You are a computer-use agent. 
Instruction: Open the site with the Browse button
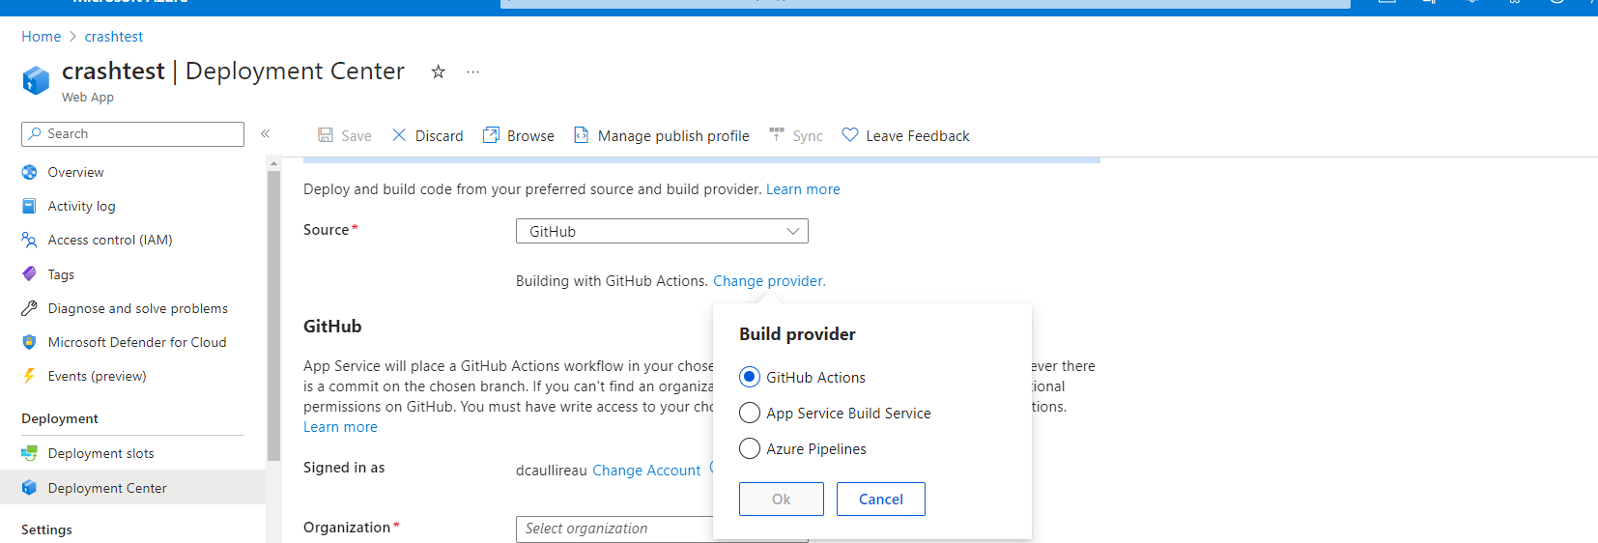pos(519,136)
